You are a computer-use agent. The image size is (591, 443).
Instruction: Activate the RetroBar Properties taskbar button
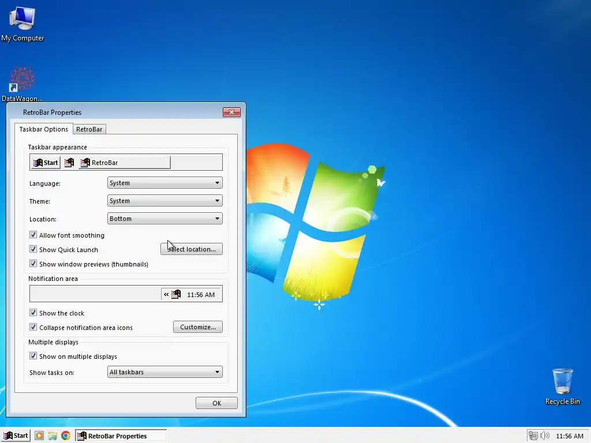click(121, 436)
